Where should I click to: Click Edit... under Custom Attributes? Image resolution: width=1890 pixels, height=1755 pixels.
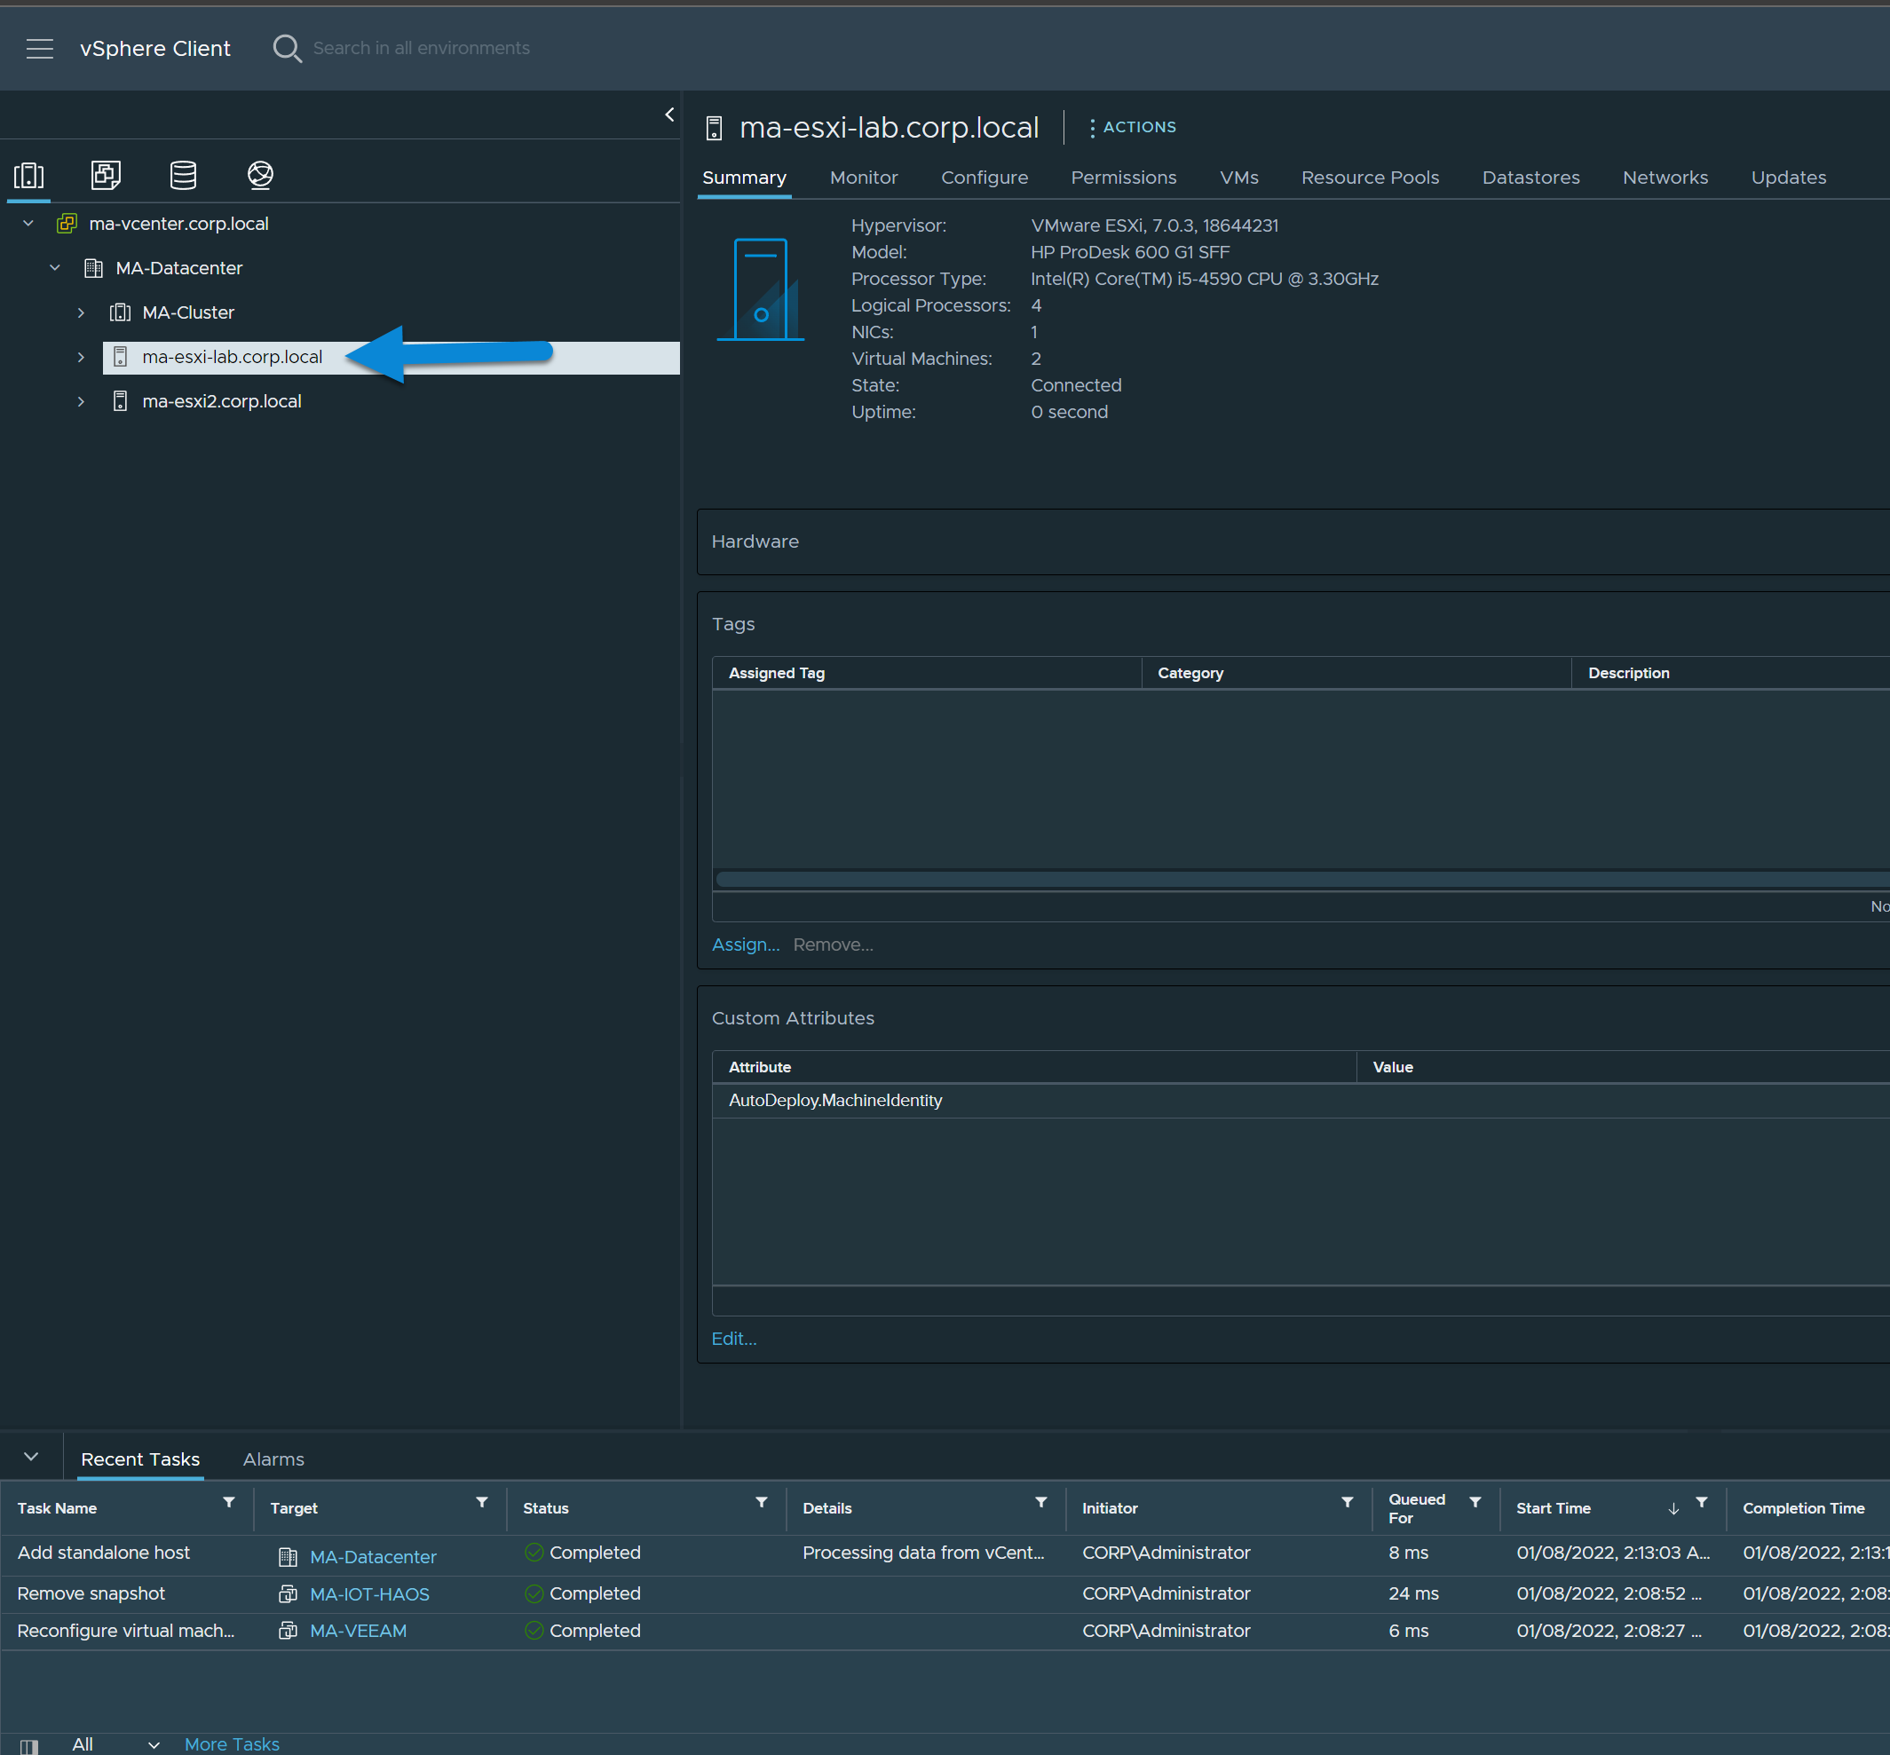[734, 1339]
